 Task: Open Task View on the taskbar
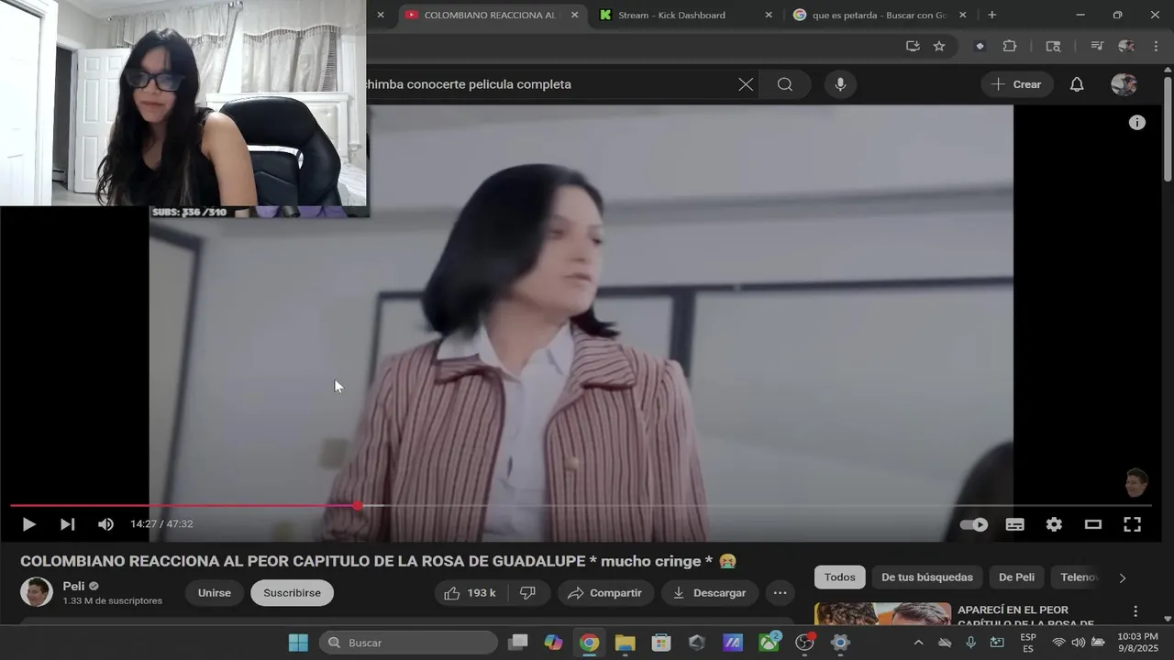[x=518, y=643]
